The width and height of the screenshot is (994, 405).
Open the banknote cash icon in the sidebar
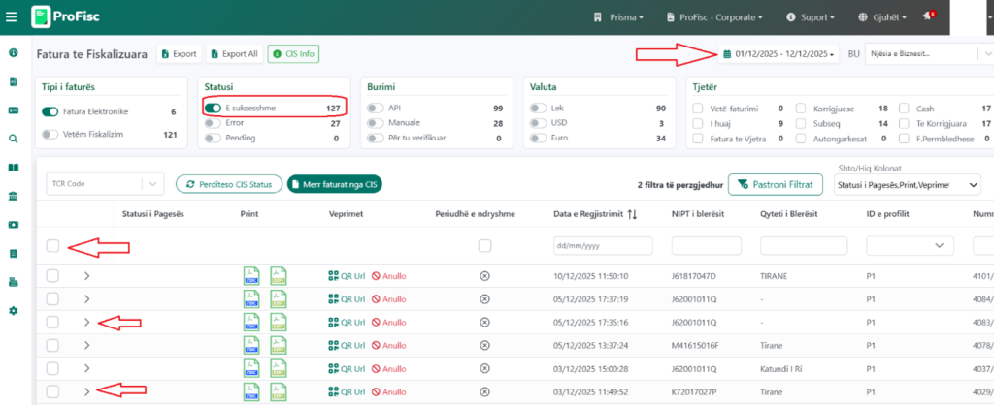click(13, 225)
